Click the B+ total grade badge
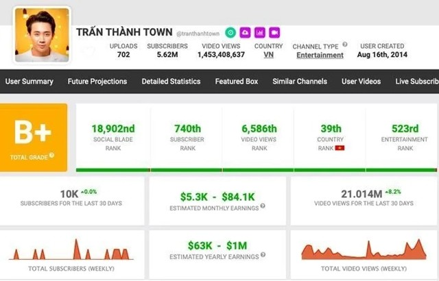 tap(34, 137)
